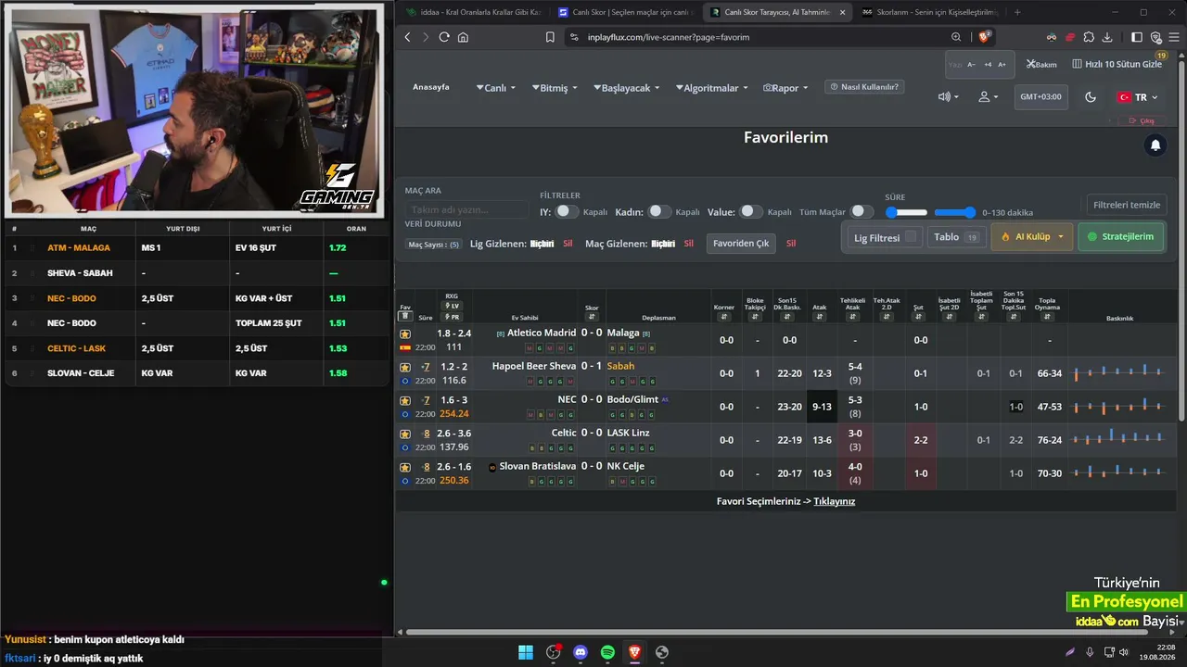
Task: Open Discord from the taskbar
Action: 581,652
